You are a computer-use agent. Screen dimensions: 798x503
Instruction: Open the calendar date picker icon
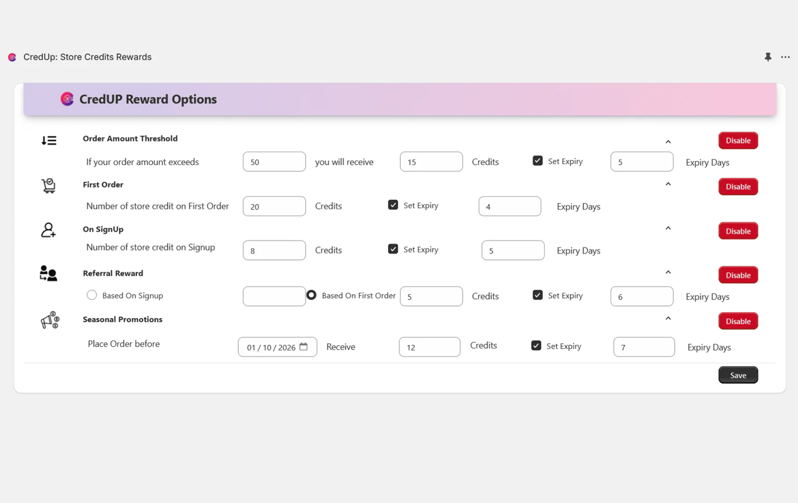click(304, 347)
